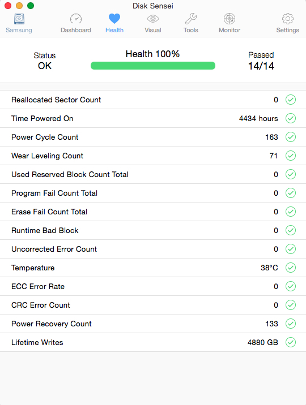Click the Lifetime Writes checkmark icon
The image size is (306, 405).
coord(291,342)
